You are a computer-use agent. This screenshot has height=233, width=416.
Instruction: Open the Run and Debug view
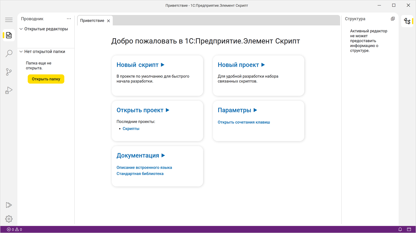pyautogui.click(x=9, y=90)
